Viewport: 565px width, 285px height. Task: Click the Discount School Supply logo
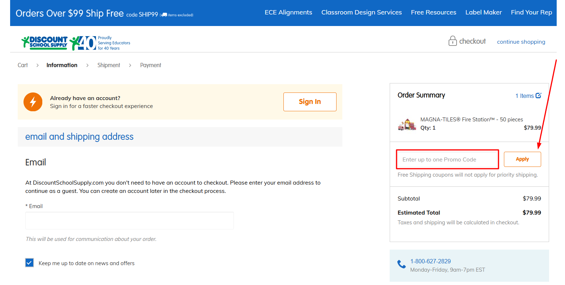coord(44,42)
